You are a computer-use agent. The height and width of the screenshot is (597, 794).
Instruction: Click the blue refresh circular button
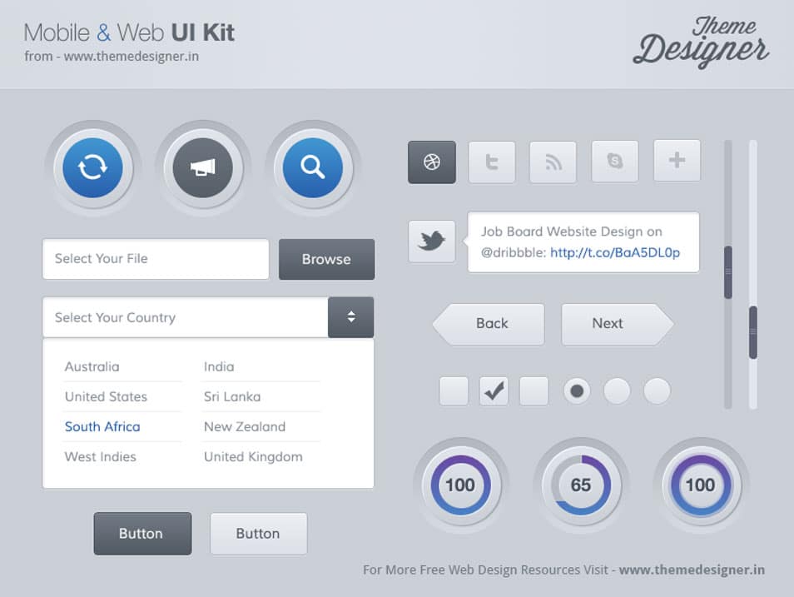93,167
